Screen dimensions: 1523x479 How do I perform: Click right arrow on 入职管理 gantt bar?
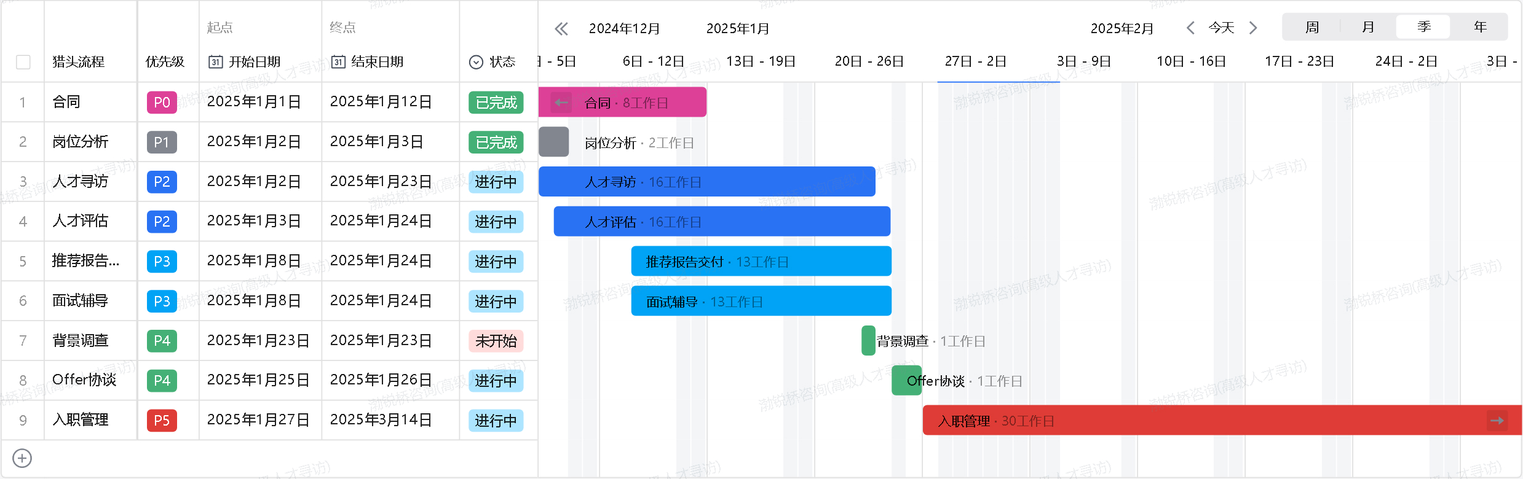pos(1497,421)
